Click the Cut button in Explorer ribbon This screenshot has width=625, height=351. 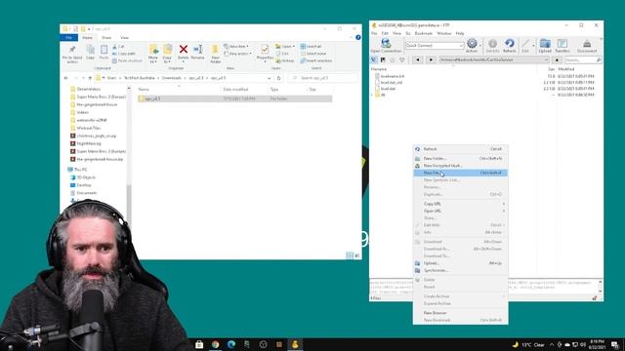(118, 46)
